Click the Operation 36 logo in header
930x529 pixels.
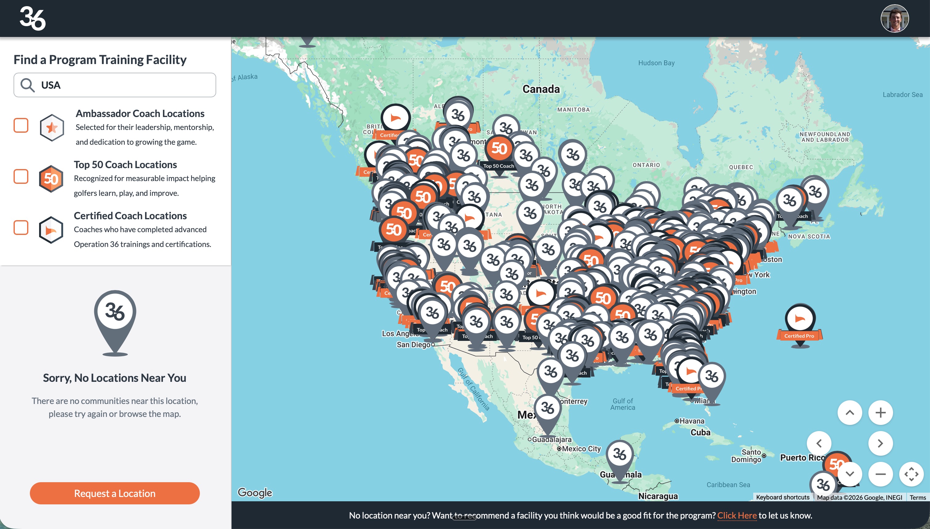click(x=32, y=18)
